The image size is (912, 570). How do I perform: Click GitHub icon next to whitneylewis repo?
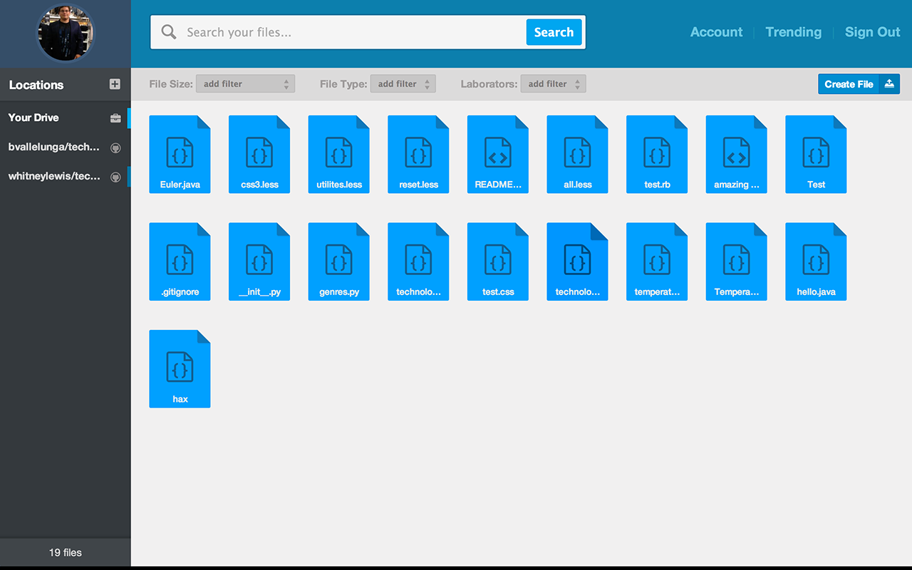[x=115, y=177]
